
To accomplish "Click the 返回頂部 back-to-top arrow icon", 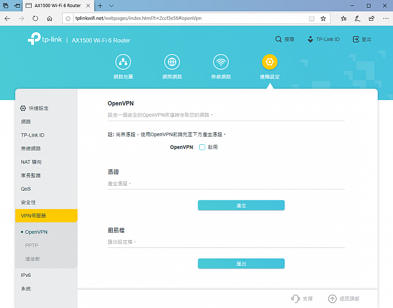I will [332, 299].
